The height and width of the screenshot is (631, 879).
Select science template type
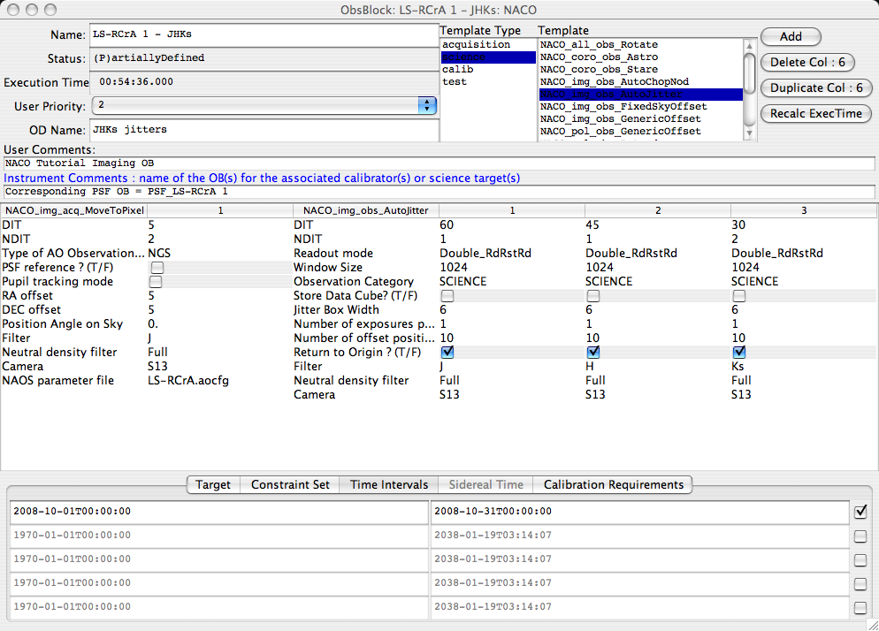(x=488, y=57)
